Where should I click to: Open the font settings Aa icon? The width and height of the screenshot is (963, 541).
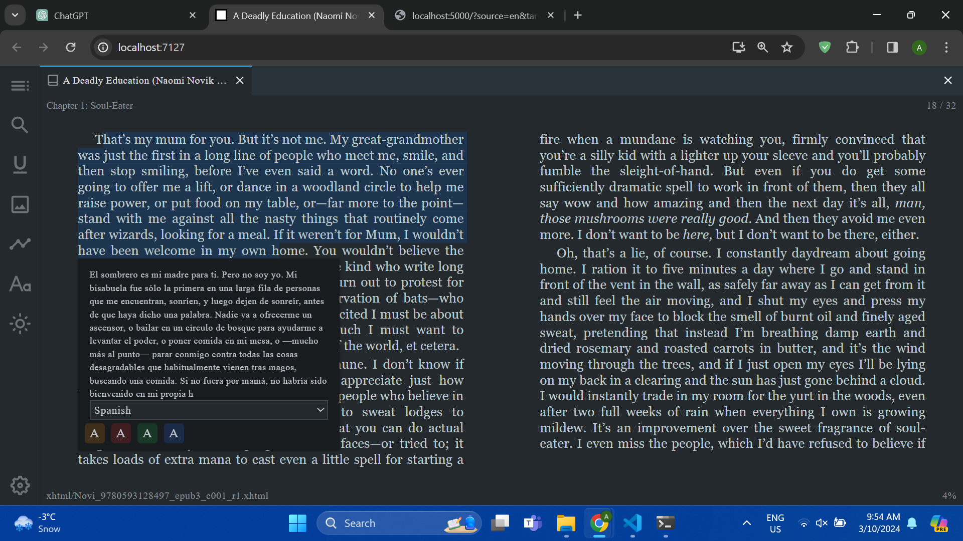pos(20,284)
